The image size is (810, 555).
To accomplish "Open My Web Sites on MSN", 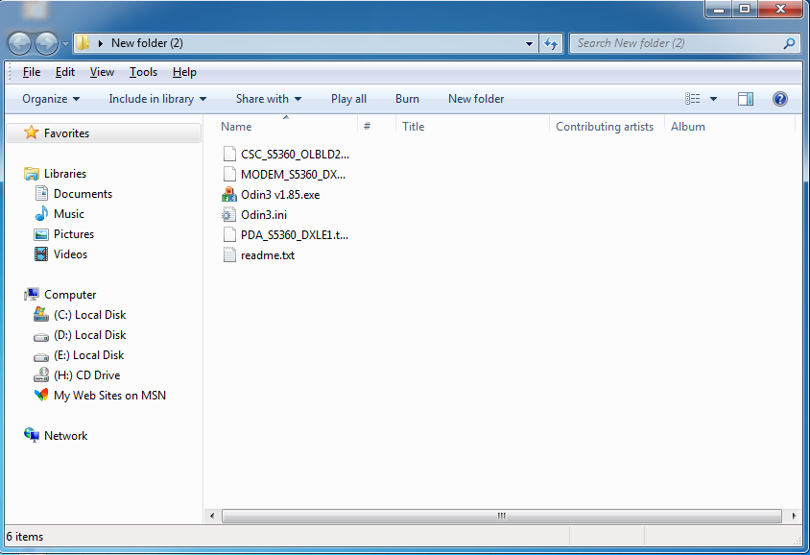I will (109, 396).
